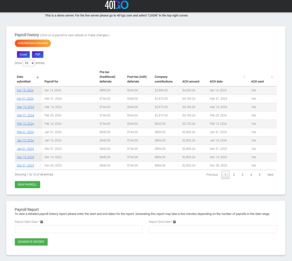The image size is (292, 261).
Task: Sort by ACH sent column arrow
Action: pos(272,77)
